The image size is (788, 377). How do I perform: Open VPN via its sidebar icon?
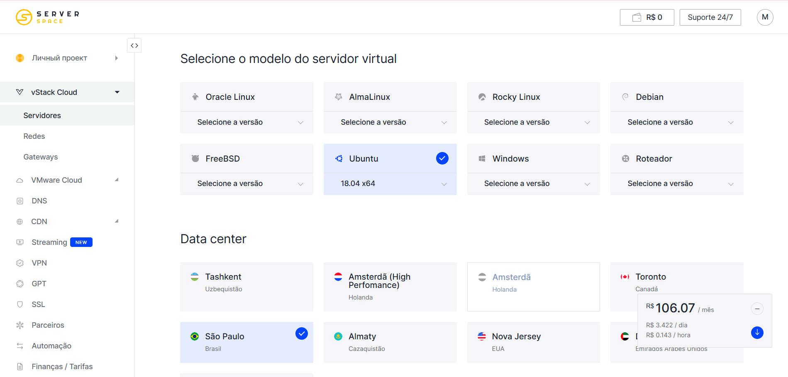[x=20, y=263]
